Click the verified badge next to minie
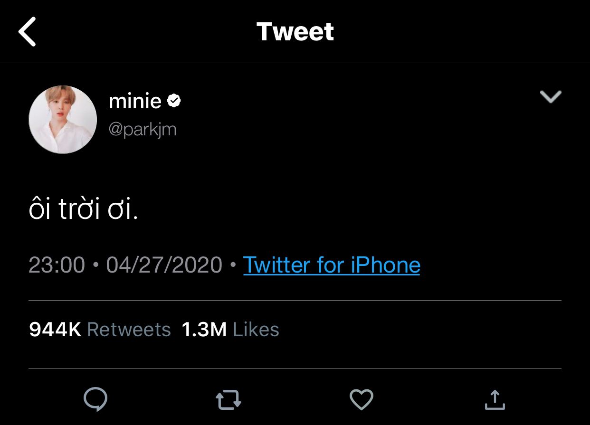The image size is (590, 425). point(174,101)
